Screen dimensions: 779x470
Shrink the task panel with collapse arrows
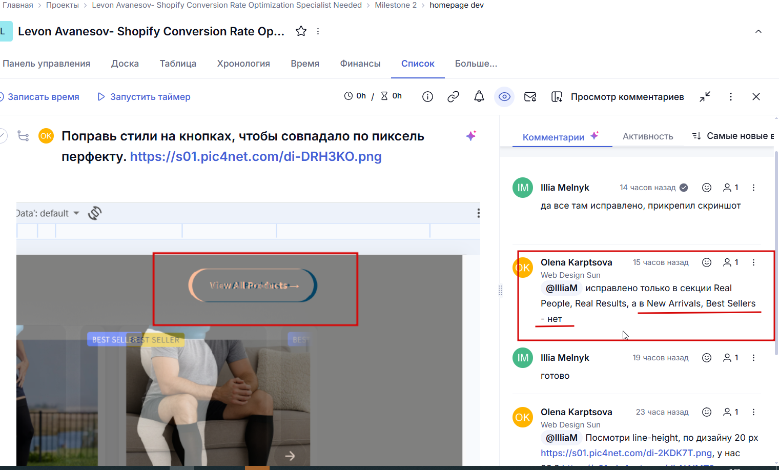coord(705,96)
